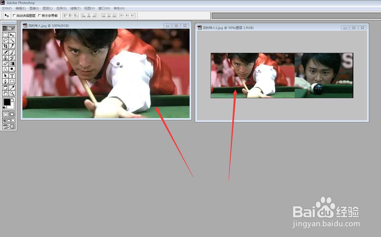Screen dimensions: 381x237
Task: Click the Align Horizontal Centers button
Action: (x=89, y=16)
